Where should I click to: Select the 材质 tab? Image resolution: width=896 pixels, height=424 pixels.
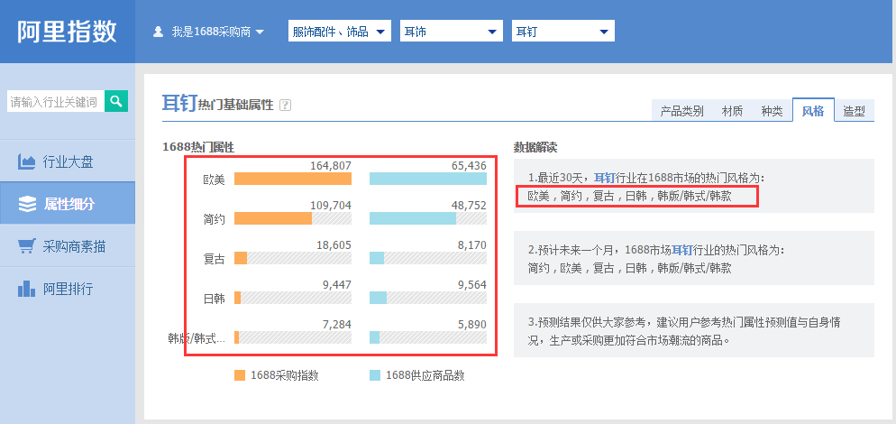[732, 111]
